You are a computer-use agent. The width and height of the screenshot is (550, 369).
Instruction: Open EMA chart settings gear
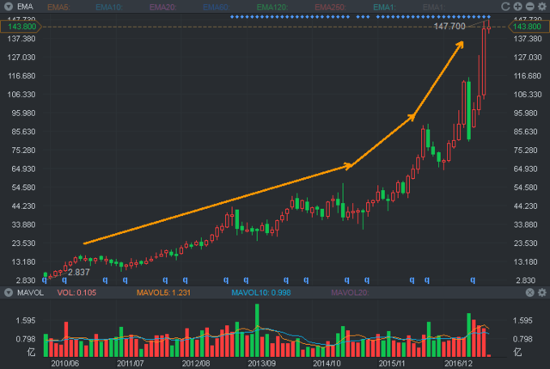[x=541, y=7]
